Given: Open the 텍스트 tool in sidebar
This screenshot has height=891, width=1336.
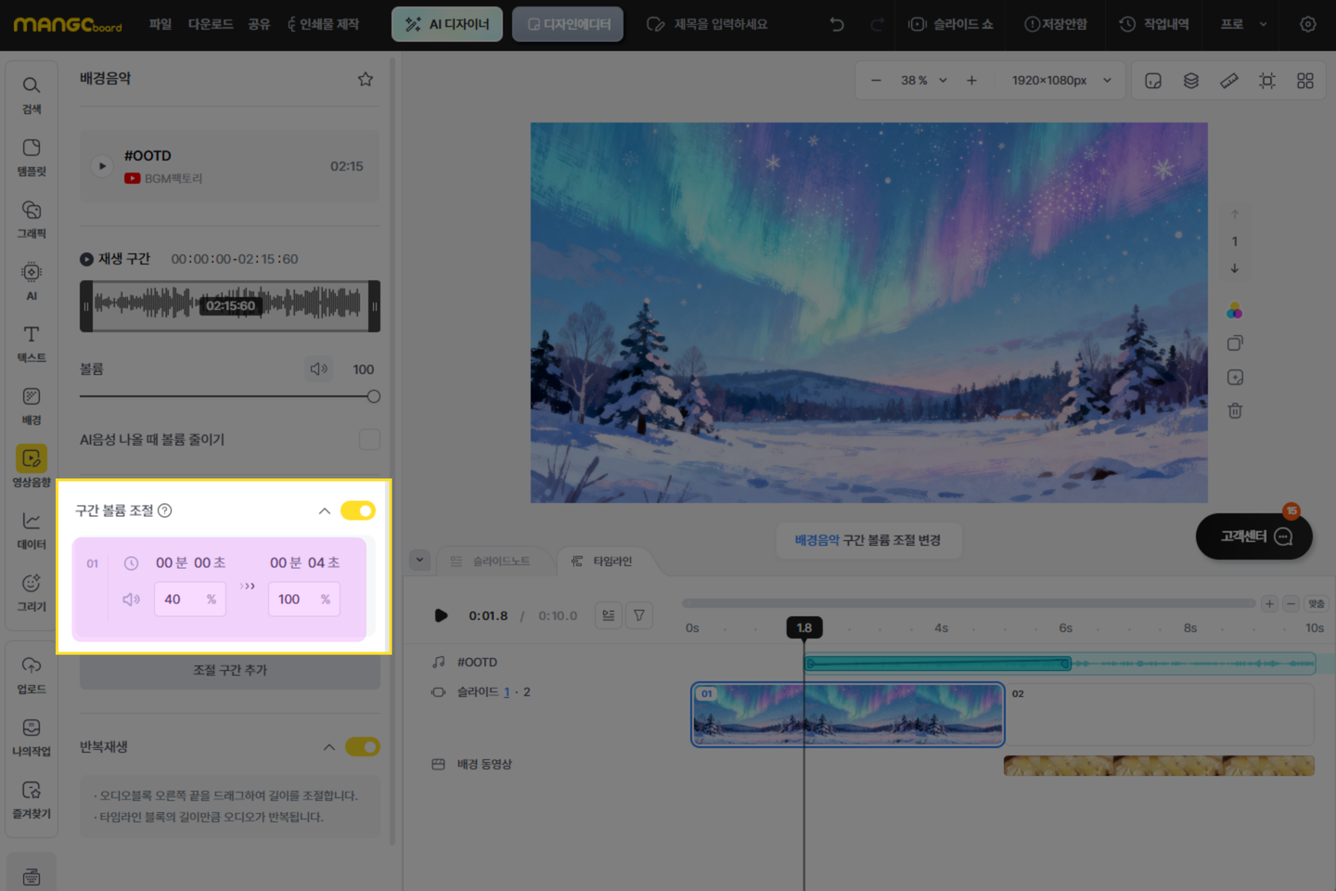Looking at the screenshot, I should click(32, 342).
